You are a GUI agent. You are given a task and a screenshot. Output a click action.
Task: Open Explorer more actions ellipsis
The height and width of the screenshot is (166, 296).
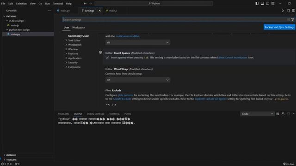[49, 11]
